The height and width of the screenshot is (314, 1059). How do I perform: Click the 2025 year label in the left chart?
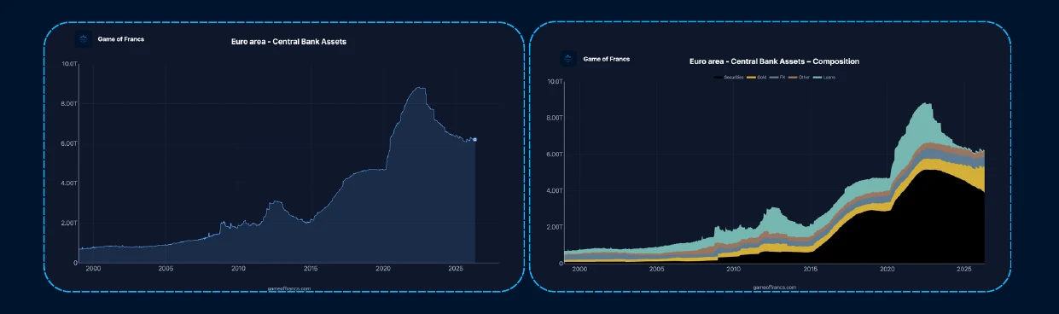455,269
